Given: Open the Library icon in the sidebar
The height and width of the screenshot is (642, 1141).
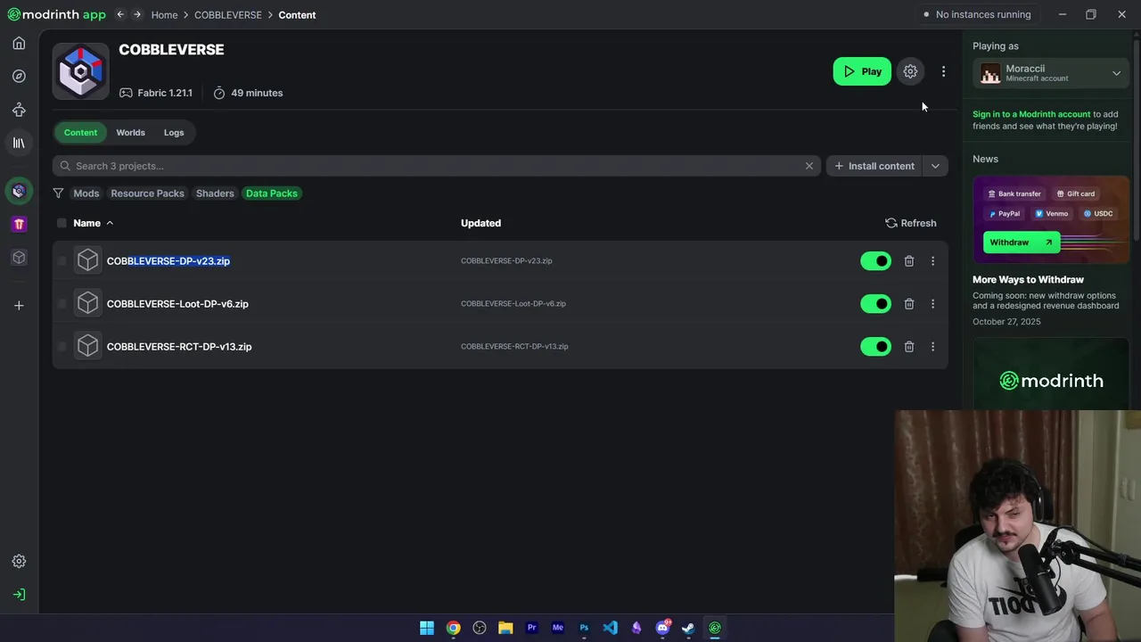Looking at the screenshot, I should coord(19,143).
